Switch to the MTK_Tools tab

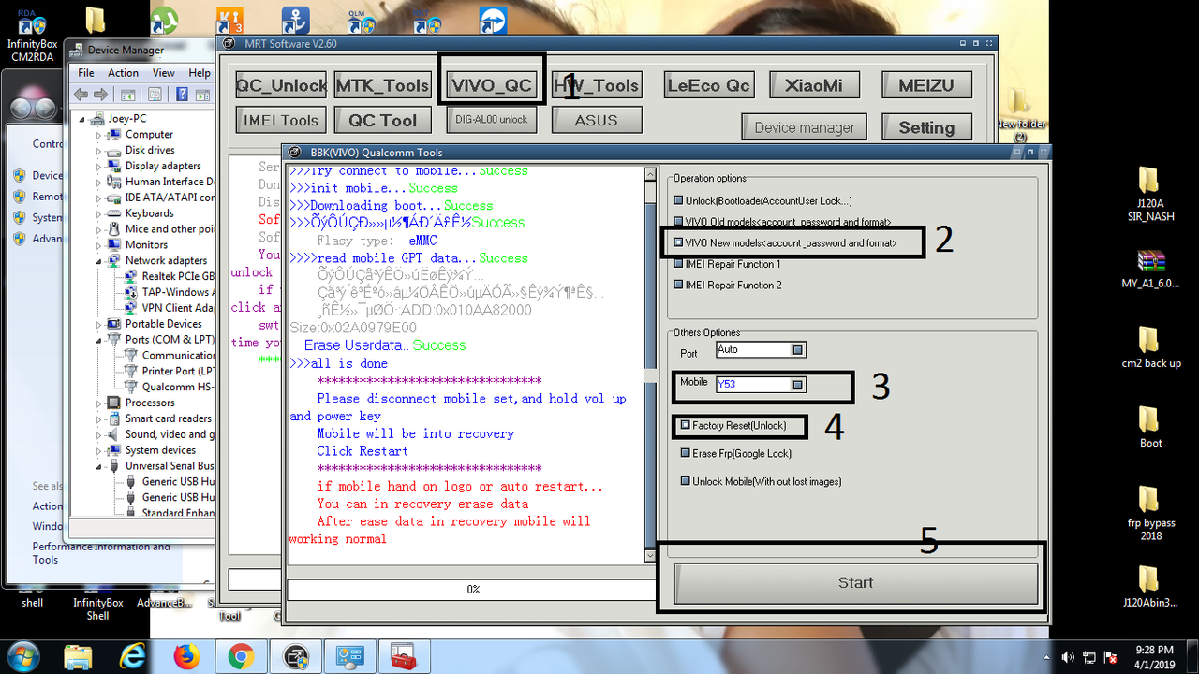click(382, 85)
